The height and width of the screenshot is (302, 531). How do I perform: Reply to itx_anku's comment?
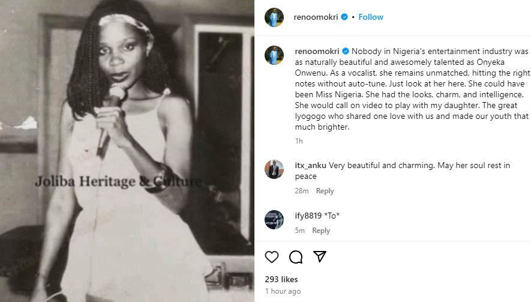tap(325, 191)
